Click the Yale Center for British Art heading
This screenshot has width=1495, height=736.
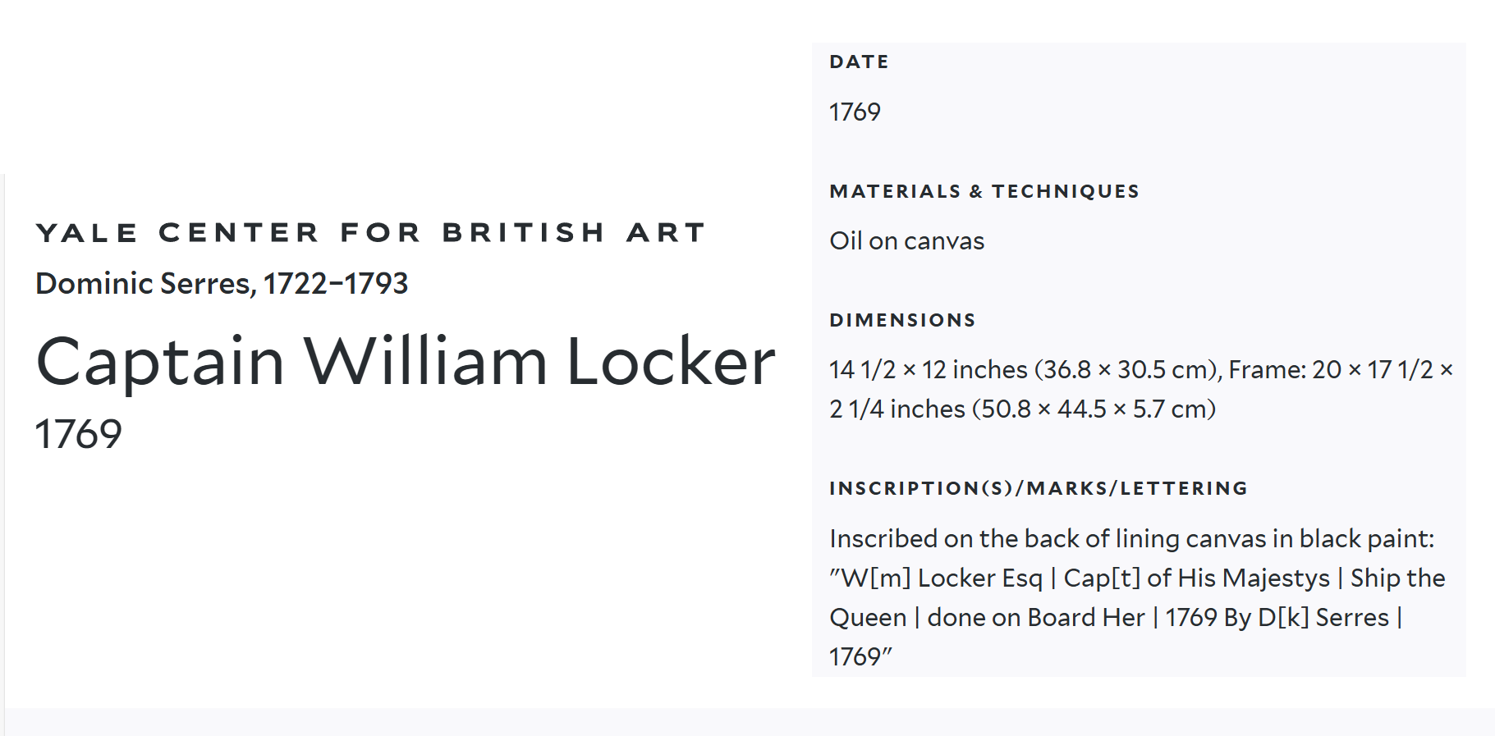pos(370,233)
